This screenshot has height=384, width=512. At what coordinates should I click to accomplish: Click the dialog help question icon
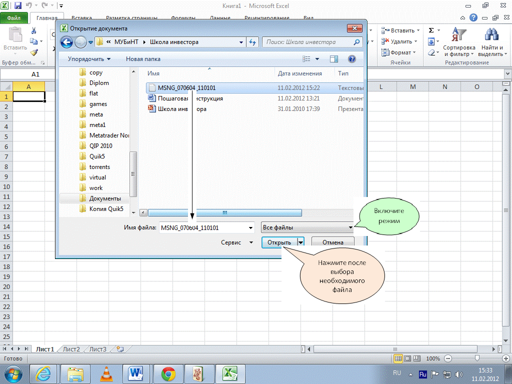(x=351, y=59)
